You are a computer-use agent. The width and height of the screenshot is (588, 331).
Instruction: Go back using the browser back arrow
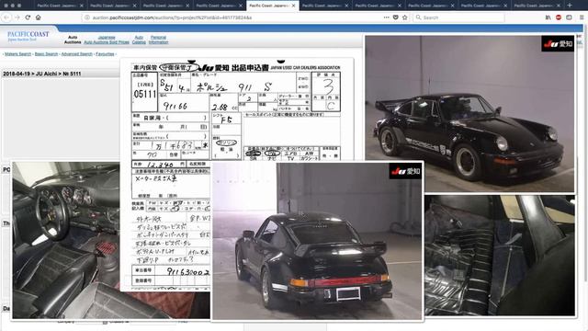(6, 17)
